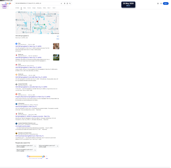The height and width of the screenshot is (168, 171).
Task: Click the Compass Real Estate favicon
Action: 16,84
